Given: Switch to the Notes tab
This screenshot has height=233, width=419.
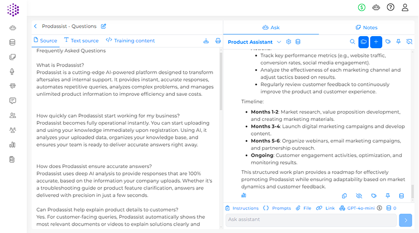Looking at the screenshot, I should pyautogui.click(x=366, y=28).
